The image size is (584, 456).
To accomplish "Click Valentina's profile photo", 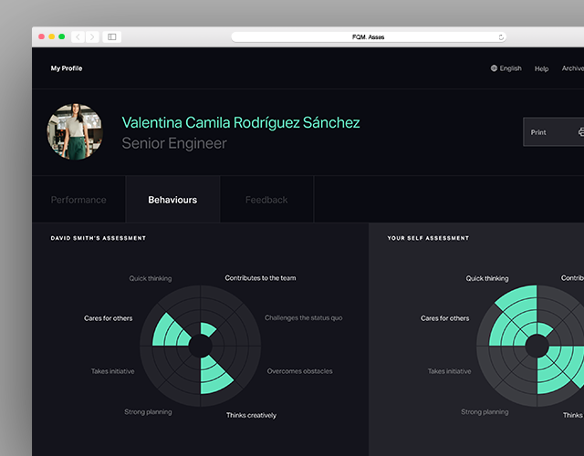I will 75,131.
